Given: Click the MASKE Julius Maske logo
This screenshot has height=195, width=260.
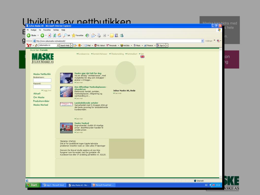Looking at the screenshot, I should click(43, 58).
